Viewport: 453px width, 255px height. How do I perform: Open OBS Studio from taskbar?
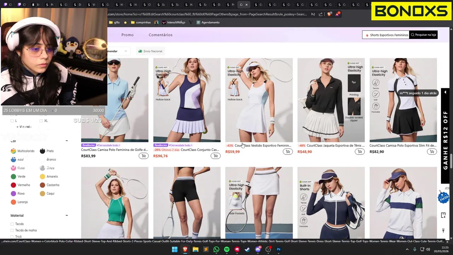click(x=268, y=249)
